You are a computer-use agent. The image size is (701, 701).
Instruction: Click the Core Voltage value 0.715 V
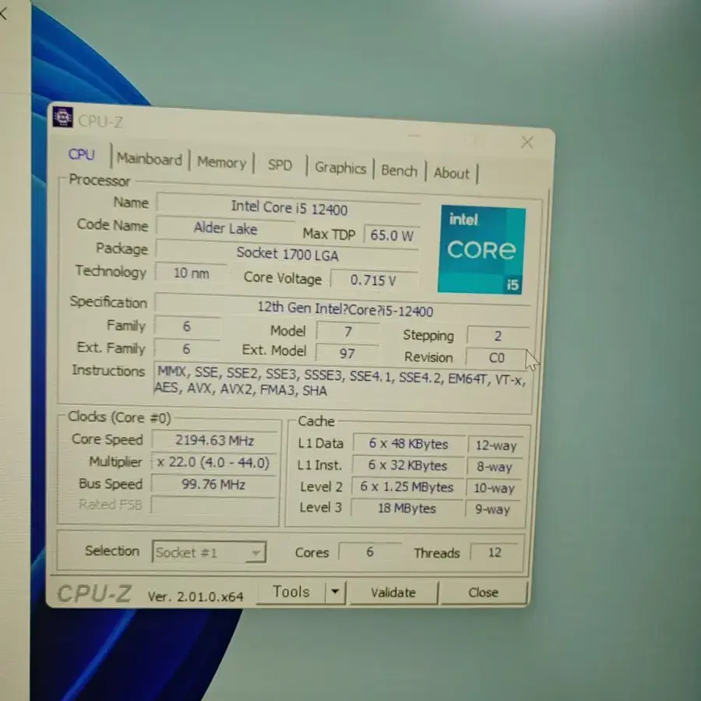click(374, 280)
